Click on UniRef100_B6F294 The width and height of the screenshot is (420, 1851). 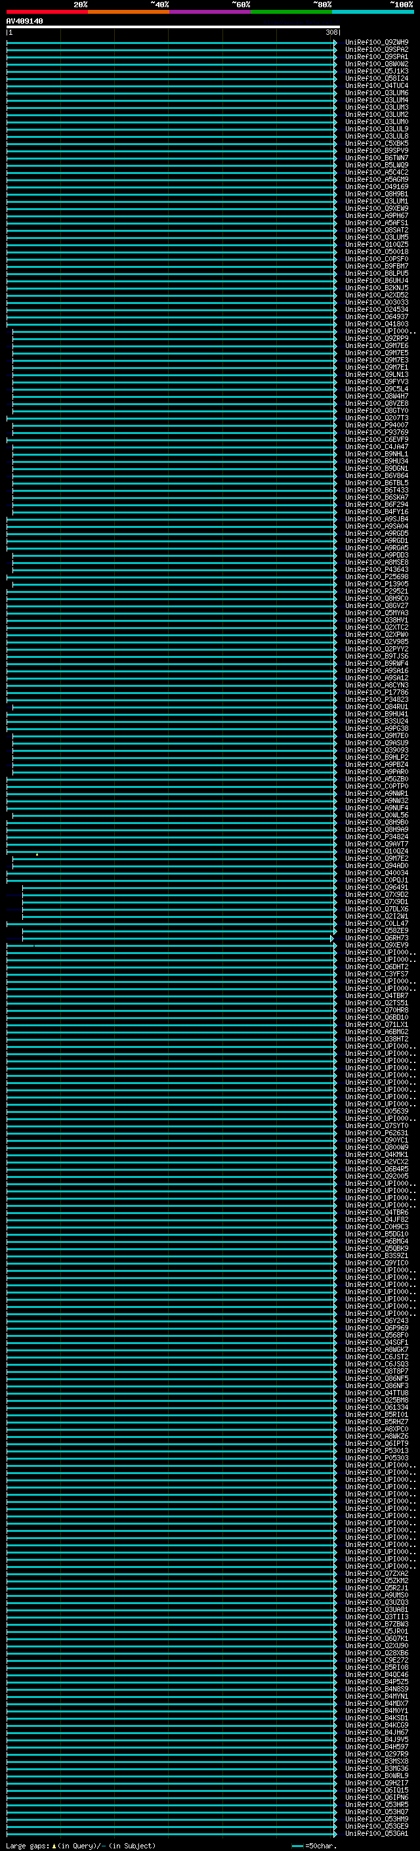377,504
